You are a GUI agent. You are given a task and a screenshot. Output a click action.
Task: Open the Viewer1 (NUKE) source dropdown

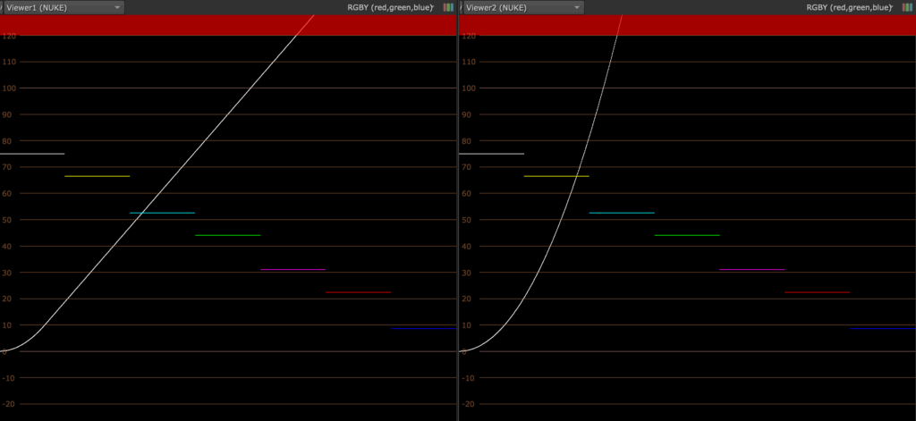pos(63,7)
